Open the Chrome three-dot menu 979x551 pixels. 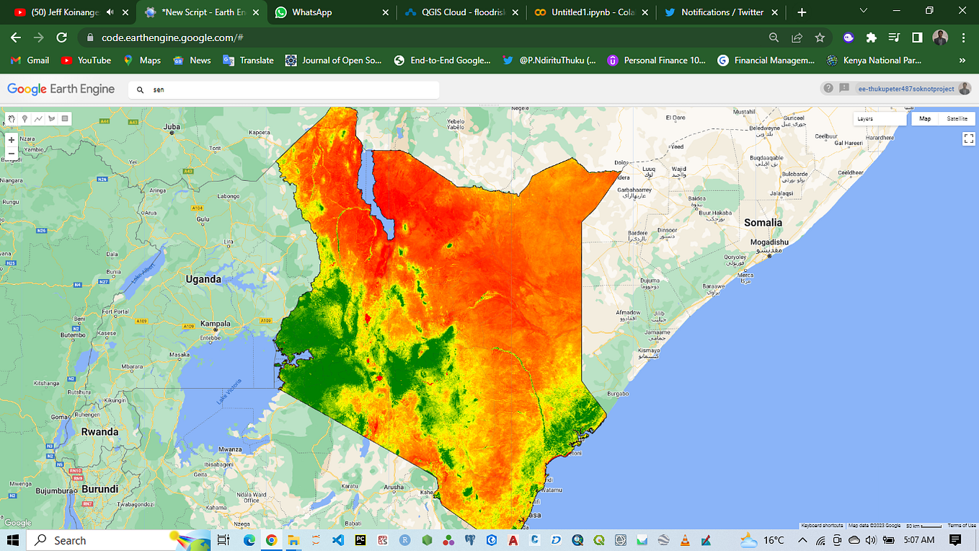point(964,37)
